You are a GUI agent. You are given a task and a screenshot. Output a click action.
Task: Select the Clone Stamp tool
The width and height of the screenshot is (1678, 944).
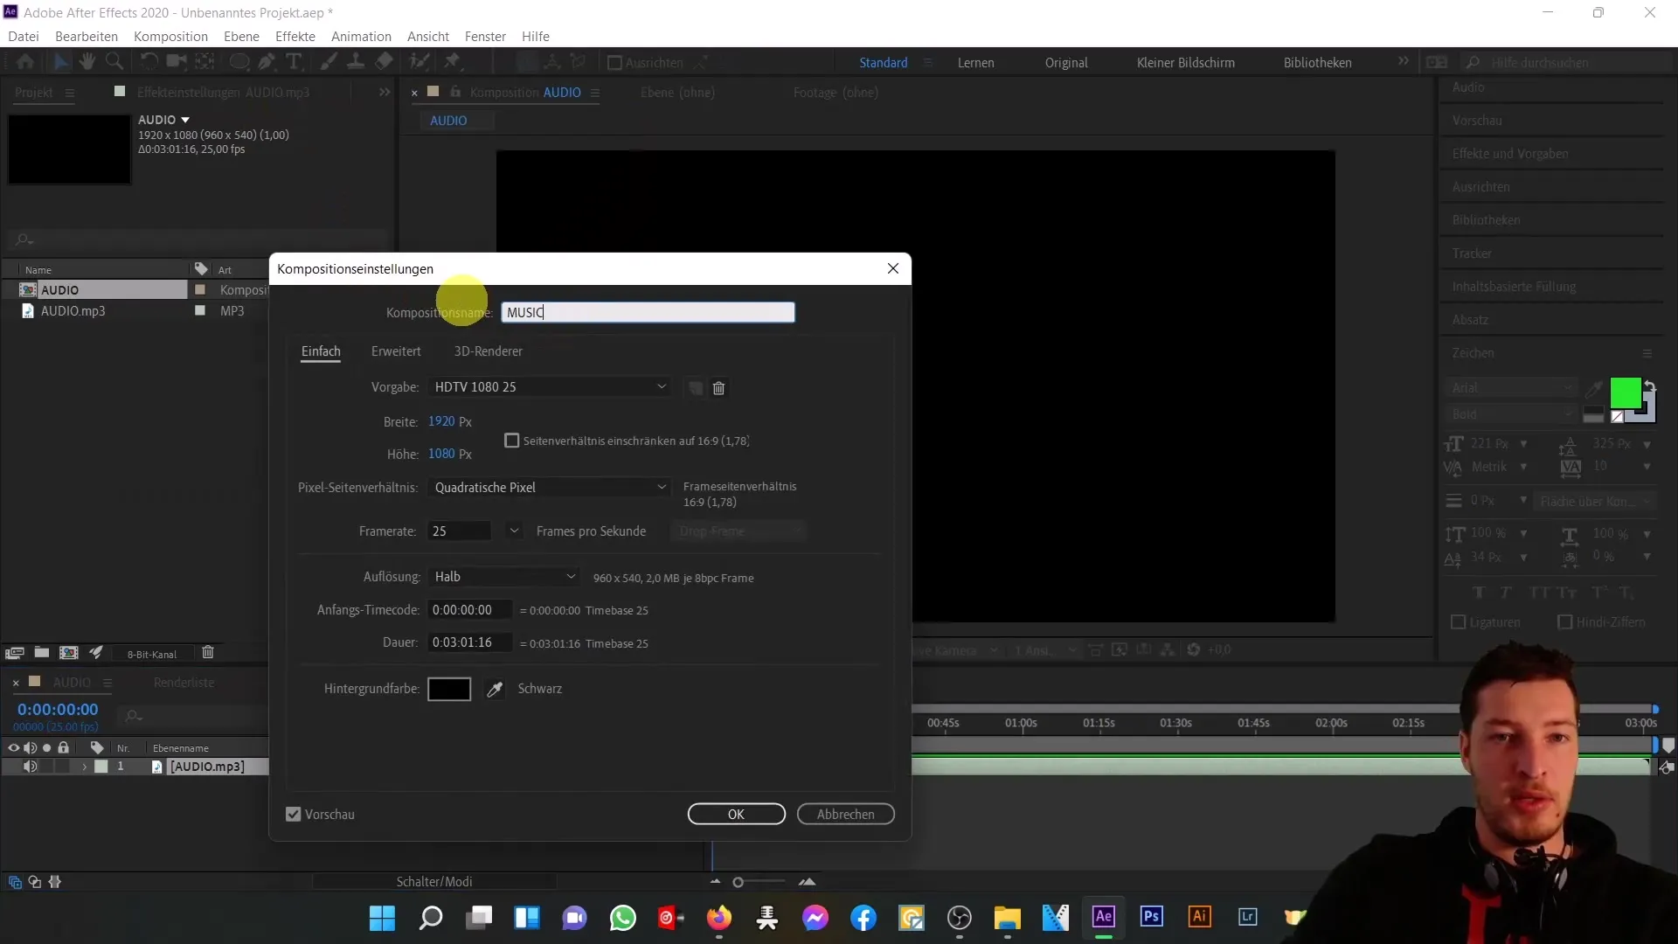click(x=356, y=62)
